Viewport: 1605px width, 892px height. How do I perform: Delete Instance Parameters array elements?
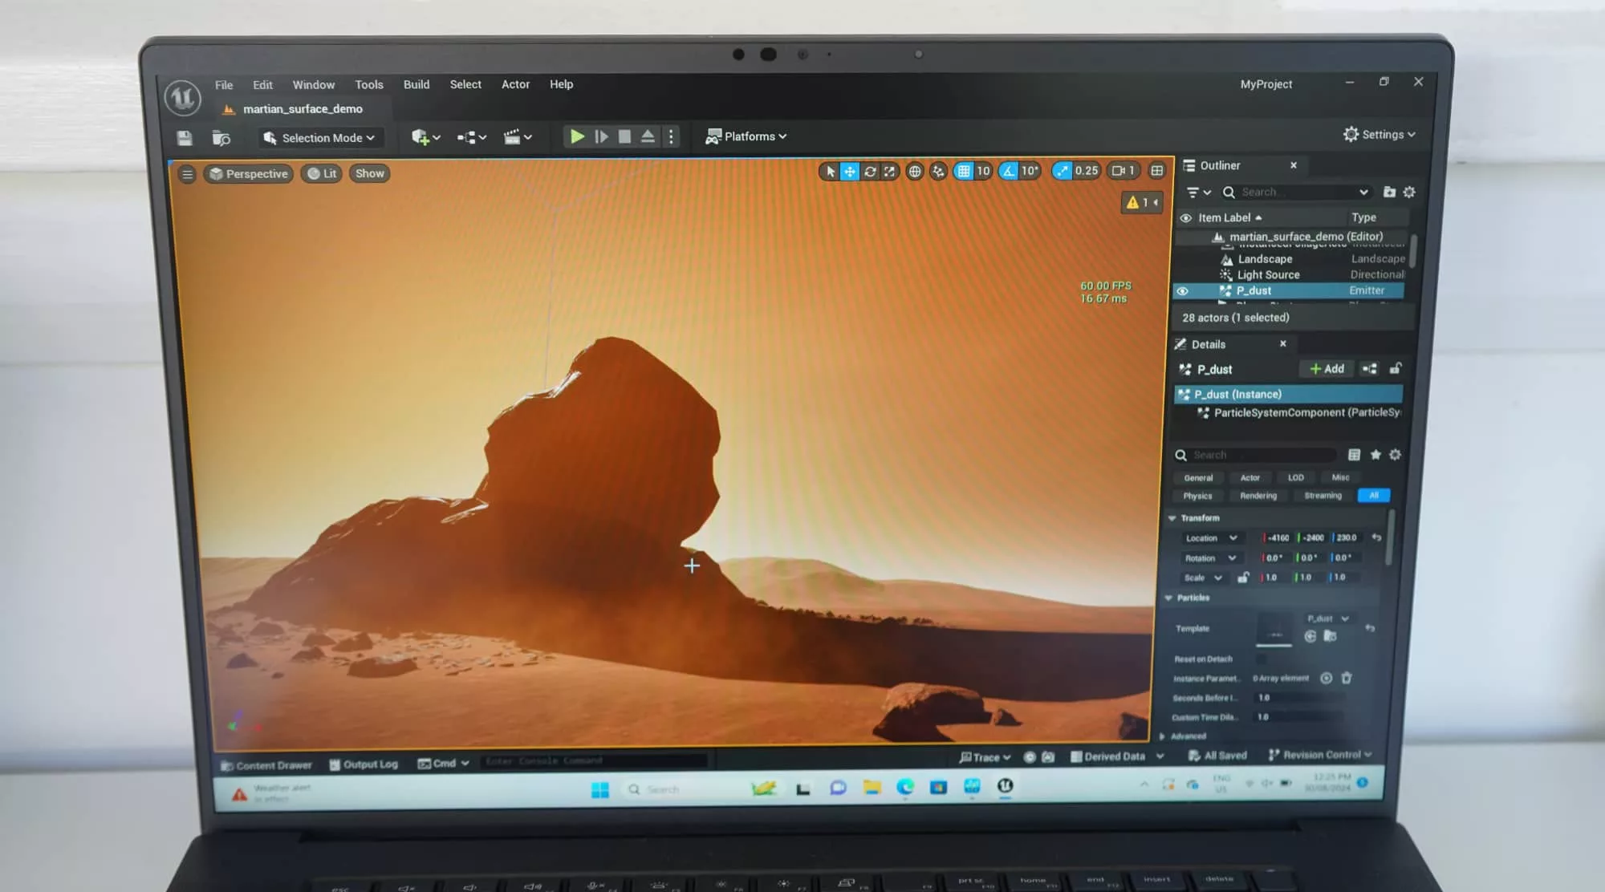tap(1347, 678)
